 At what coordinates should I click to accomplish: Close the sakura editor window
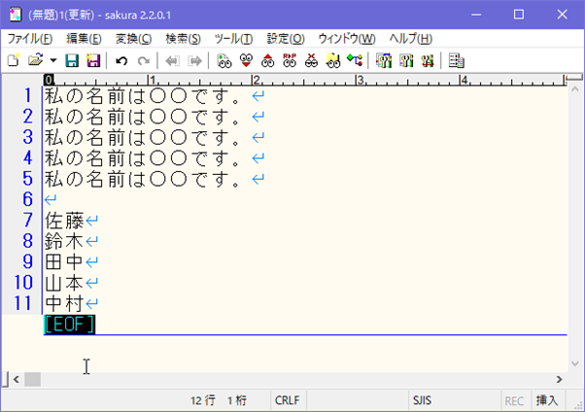(x=562, y=15)
